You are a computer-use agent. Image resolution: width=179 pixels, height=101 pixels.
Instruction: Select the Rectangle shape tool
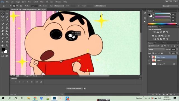point(7,42)
